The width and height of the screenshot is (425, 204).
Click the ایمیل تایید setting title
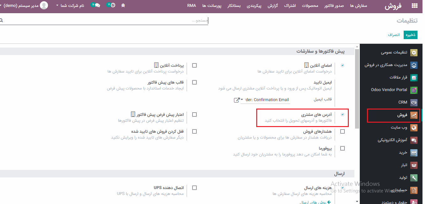[x=322, y=82]
